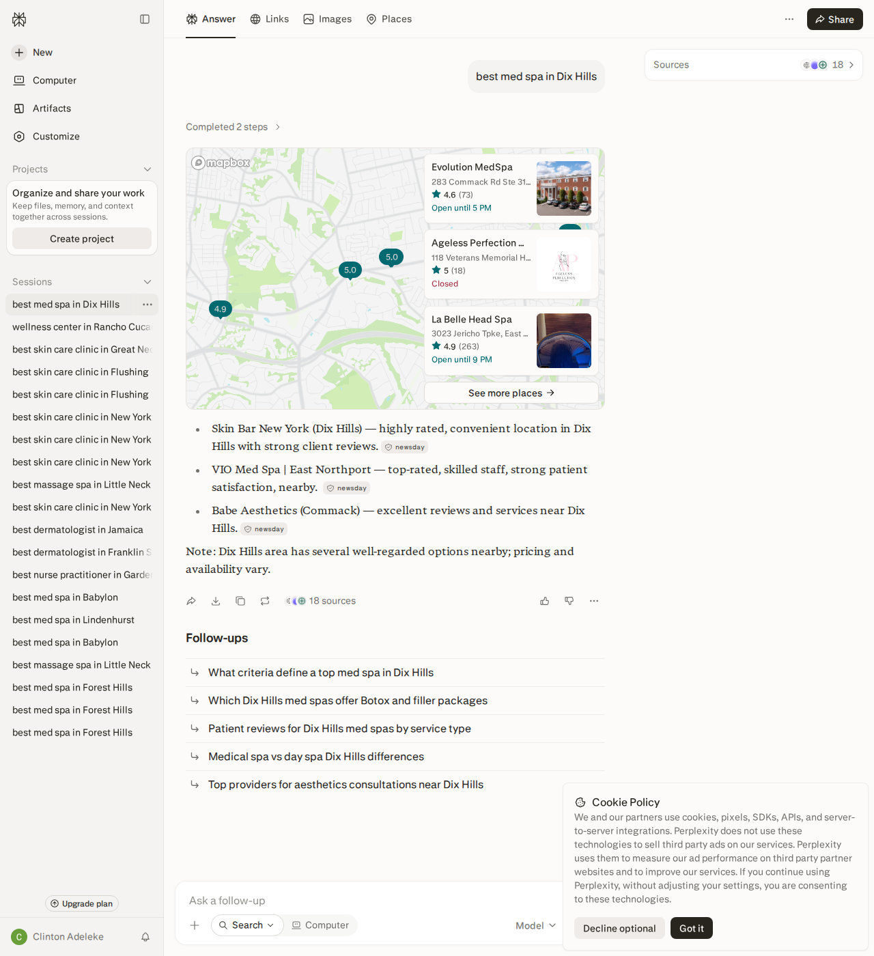Copy the answer with copy icon
This screenshot has height=956, width=874.
pos(240,601)
